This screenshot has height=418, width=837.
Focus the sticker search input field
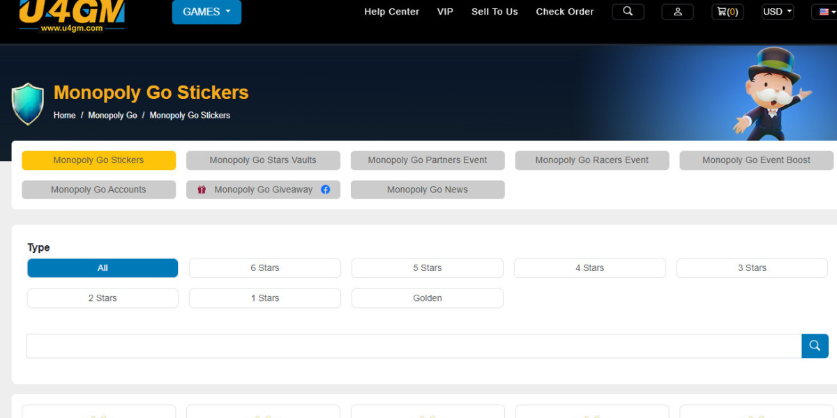pyautogui.click(x=414, y=346)
